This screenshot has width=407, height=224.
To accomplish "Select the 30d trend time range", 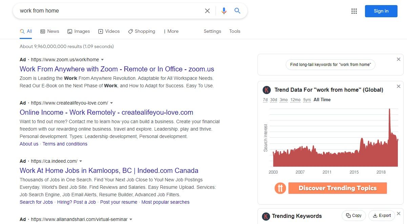I will point(273,100).
